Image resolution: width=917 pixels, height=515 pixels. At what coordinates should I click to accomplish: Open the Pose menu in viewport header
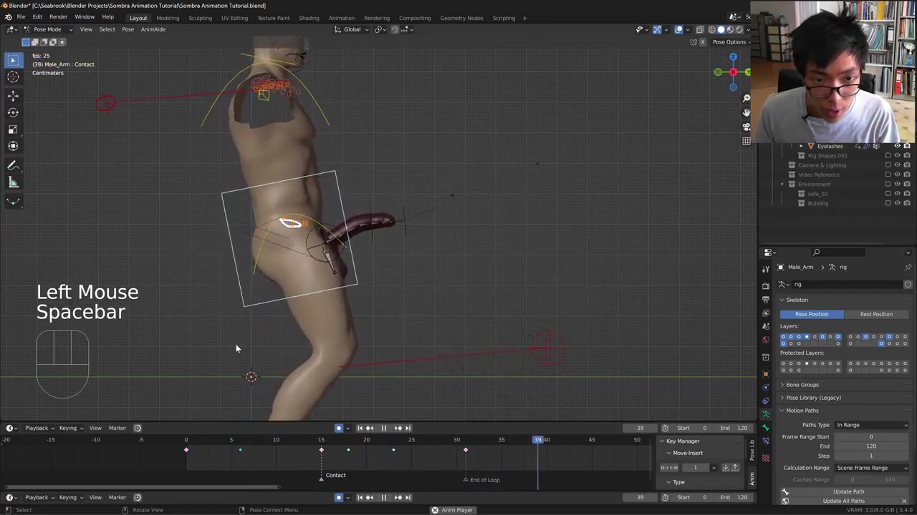pyautogui.click(x=128, y=29)
